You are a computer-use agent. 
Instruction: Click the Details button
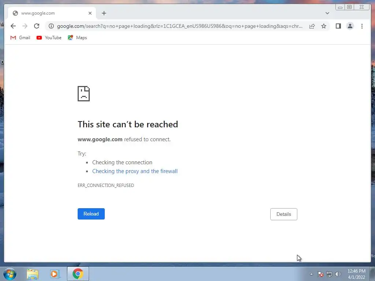(284, 214)
